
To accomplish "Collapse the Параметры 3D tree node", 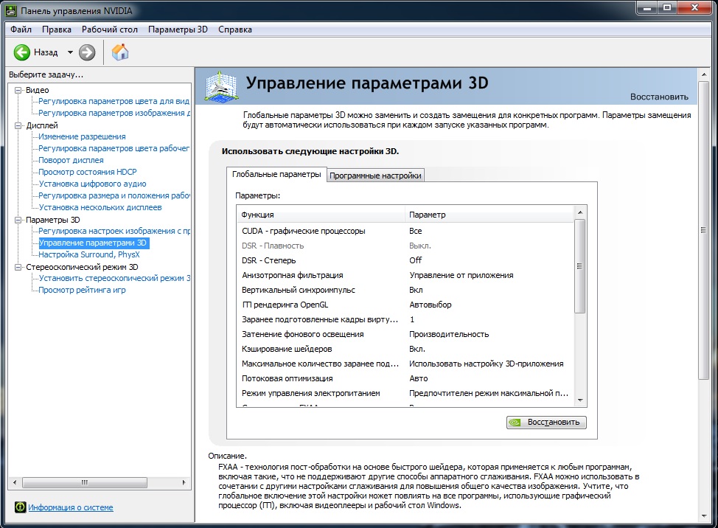I will tap(18, 220).
